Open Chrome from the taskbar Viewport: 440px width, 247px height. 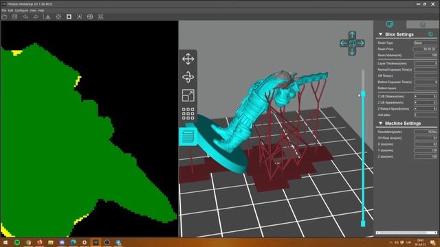(x=28, y=242)
